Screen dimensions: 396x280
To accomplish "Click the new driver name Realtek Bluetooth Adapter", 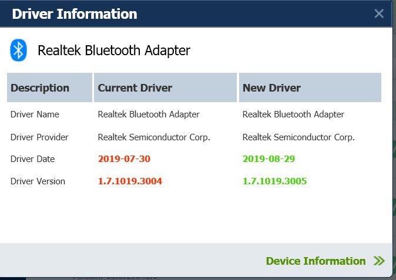I will pos(293,114).
